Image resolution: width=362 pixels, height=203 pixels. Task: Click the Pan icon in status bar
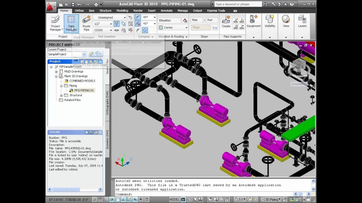(x=209, y=199)
